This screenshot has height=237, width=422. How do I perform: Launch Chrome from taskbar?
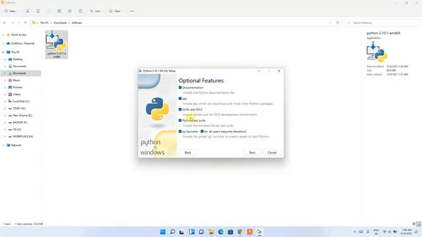click(x=240, y=232)
